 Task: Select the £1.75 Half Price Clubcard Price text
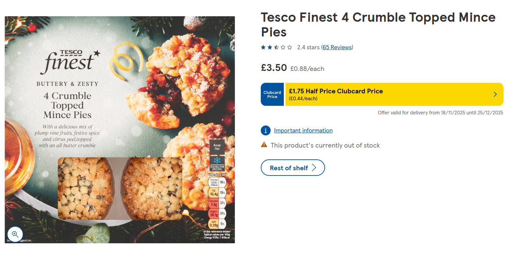point(336,91)
